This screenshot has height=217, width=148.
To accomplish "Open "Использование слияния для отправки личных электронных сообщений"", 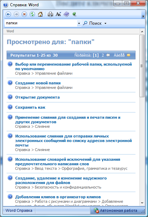I will point(73,141).
